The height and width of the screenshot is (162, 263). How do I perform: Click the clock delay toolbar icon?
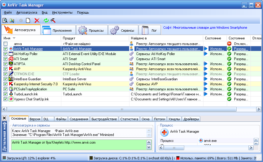(21, 20)
